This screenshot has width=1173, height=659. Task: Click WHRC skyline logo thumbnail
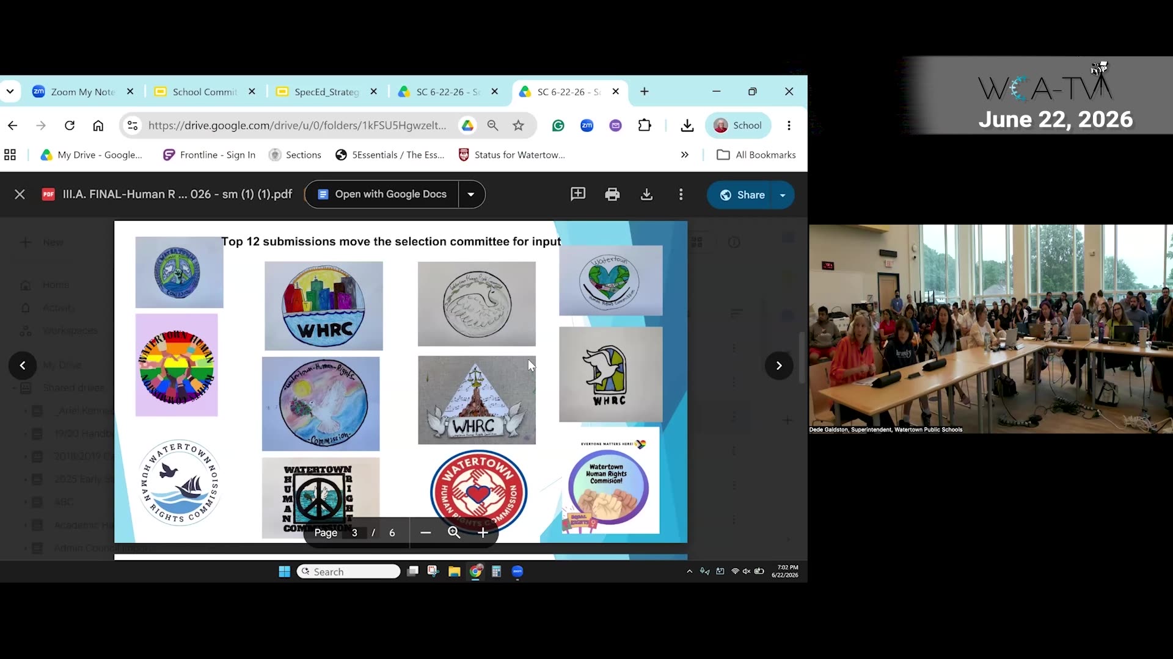324,306
